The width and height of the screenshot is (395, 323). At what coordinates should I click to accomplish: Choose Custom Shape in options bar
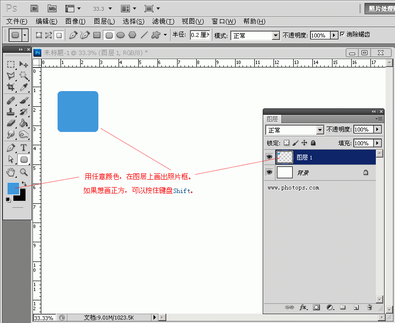coord(156,35)
